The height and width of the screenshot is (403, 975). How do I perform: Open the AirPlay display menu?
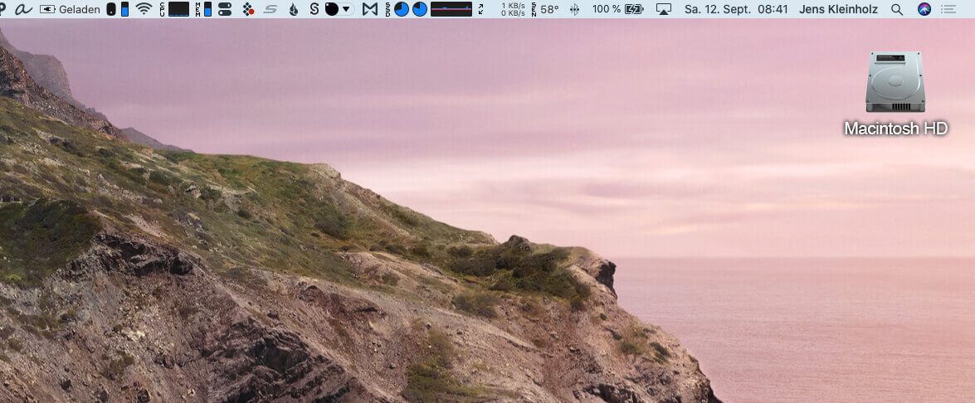click(663, 9)
